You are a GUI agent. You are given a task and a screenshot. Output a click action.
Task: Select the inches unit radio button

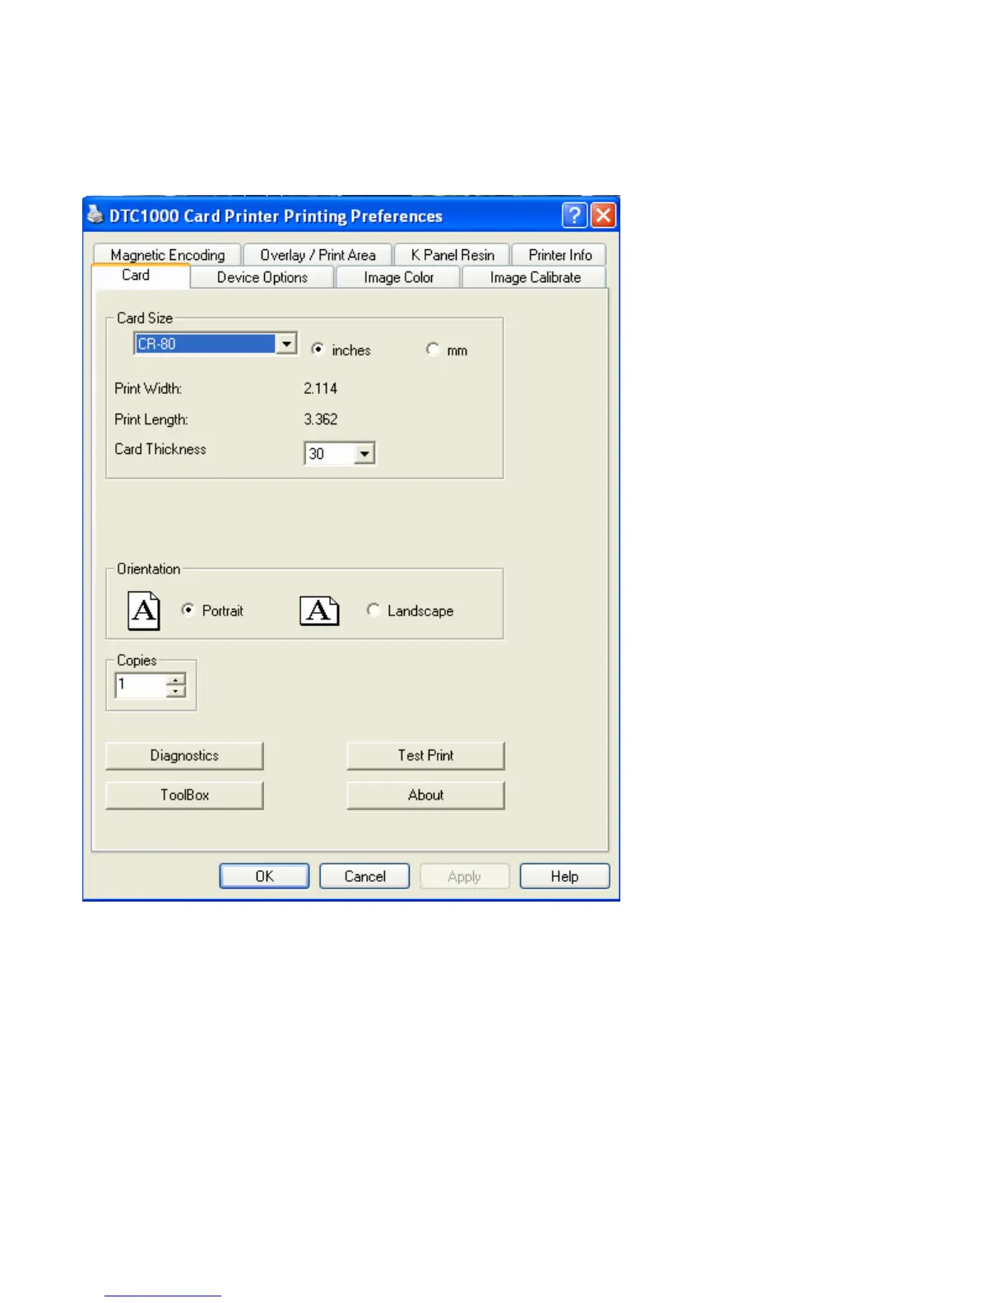tap(318, 349)
